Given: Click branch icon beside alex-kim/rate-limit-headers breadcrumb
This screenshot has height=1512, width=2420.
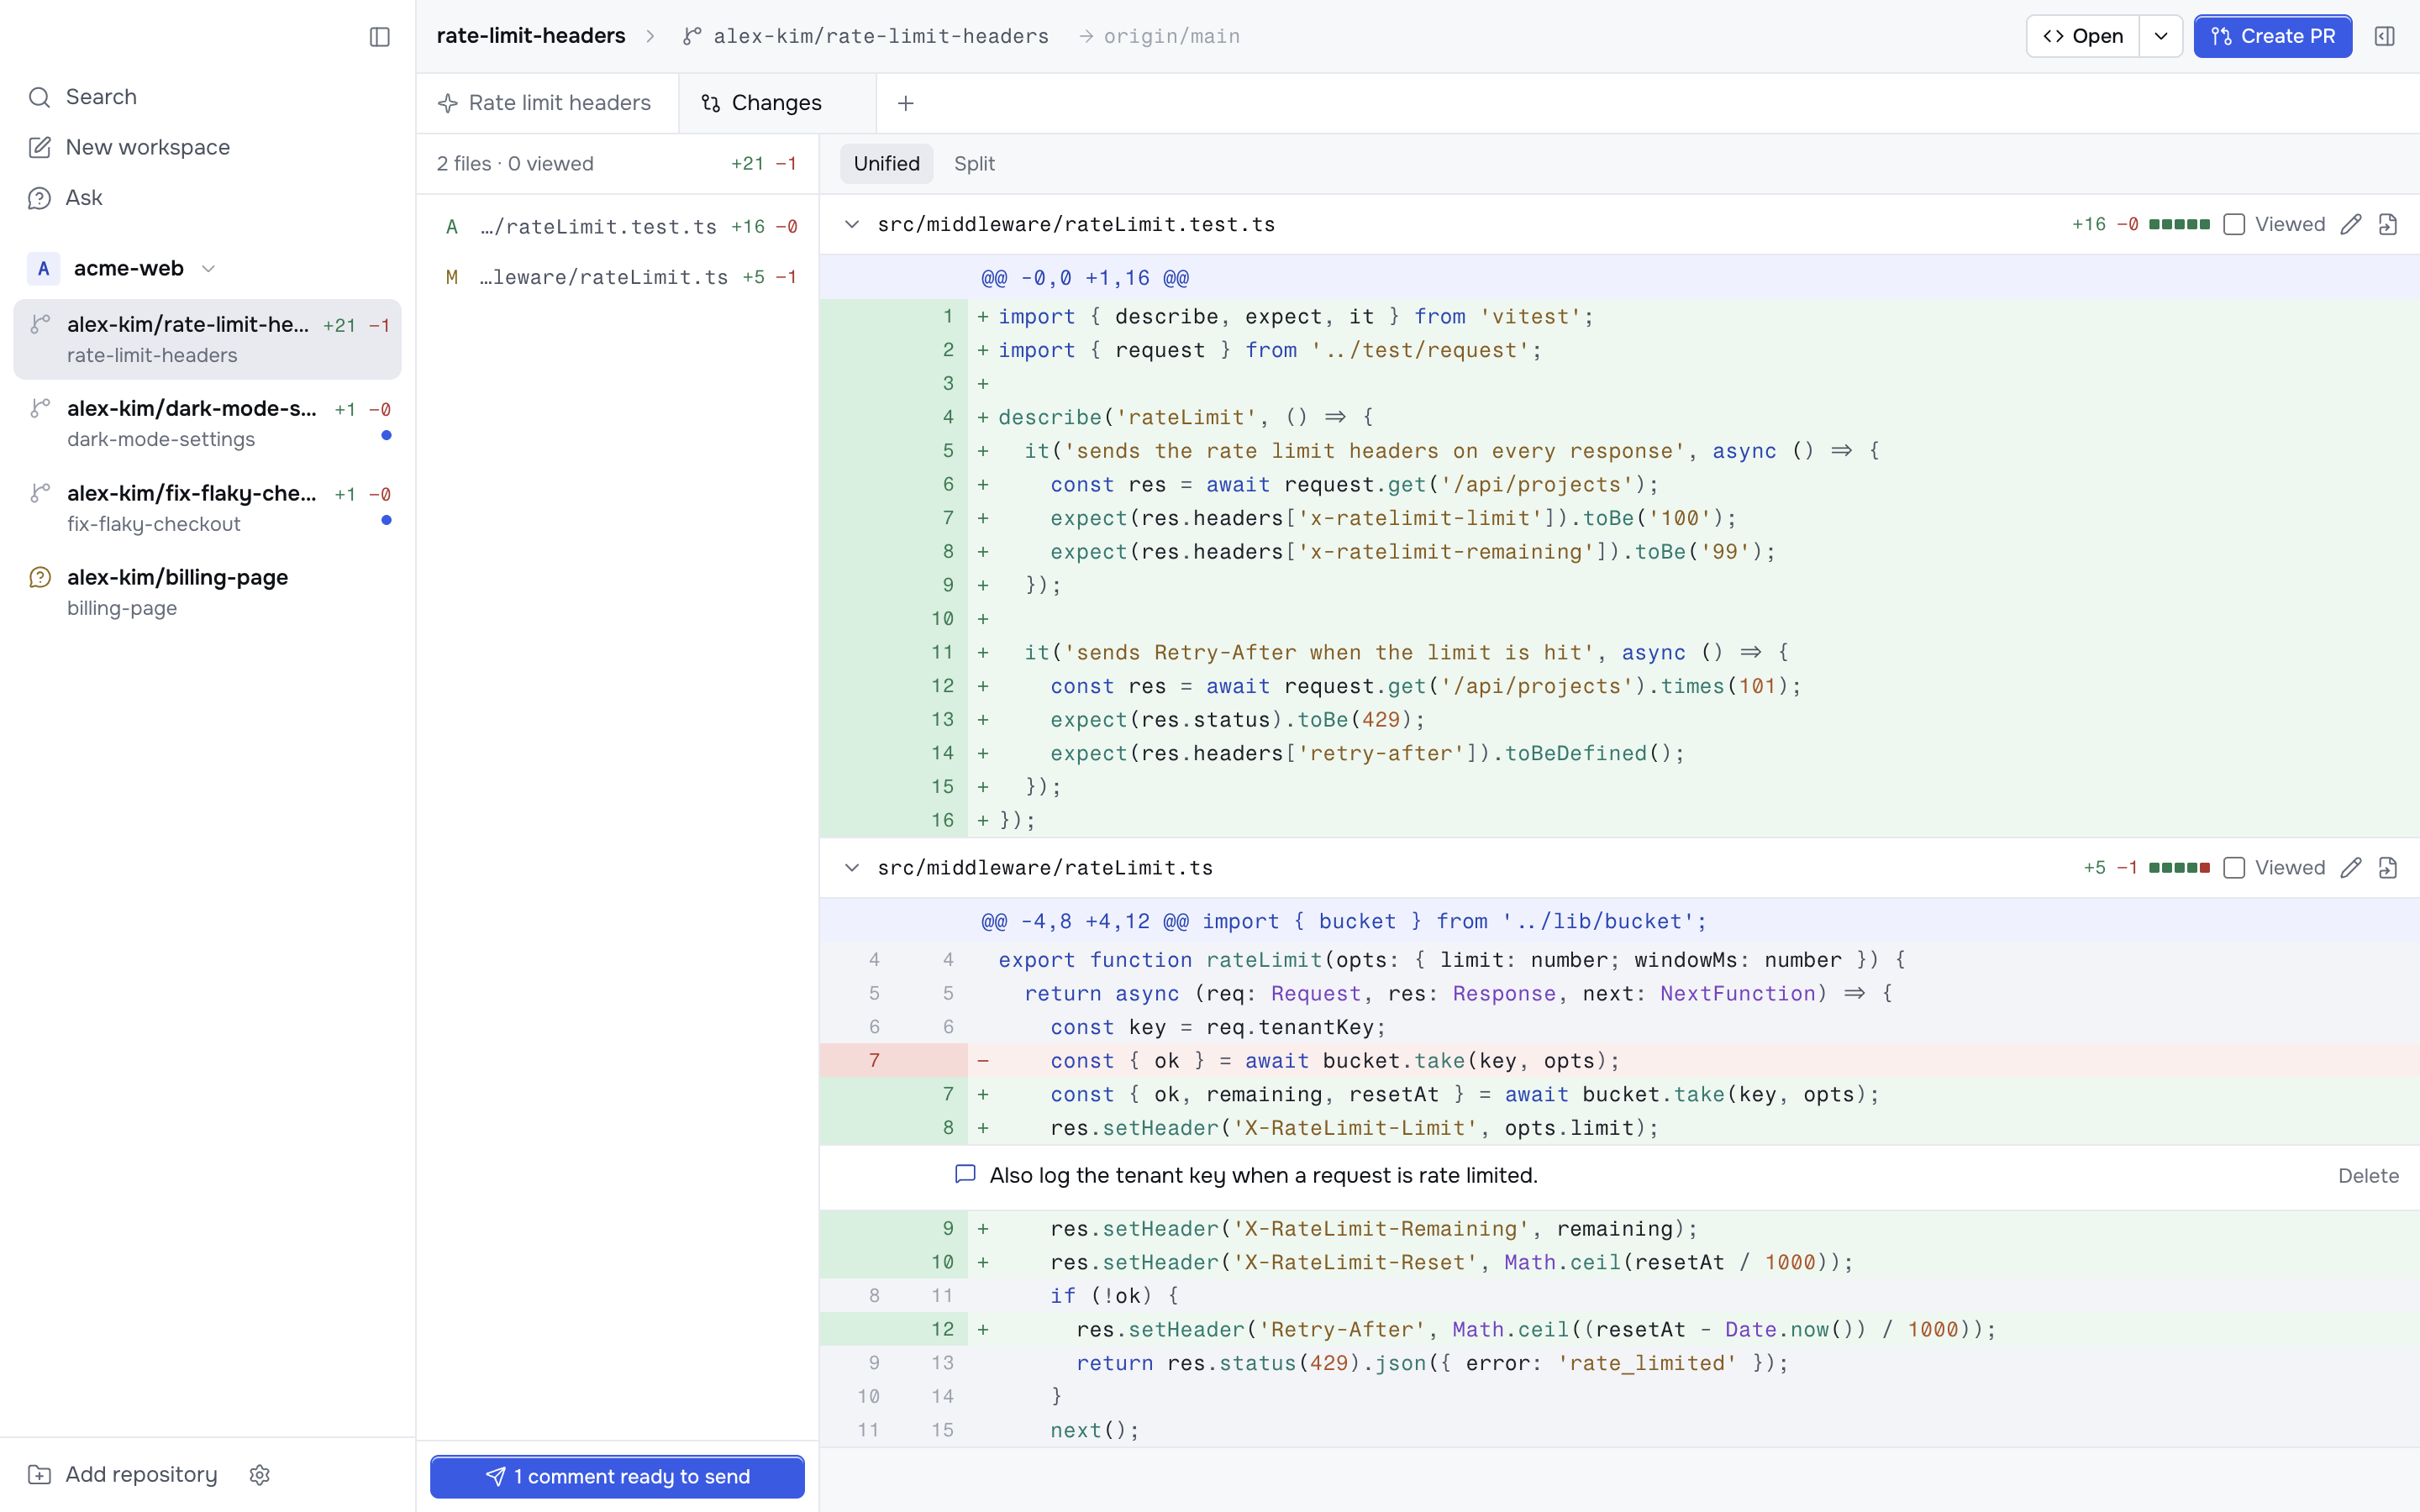Looking at the screenshot, I should tap(691, 36).
